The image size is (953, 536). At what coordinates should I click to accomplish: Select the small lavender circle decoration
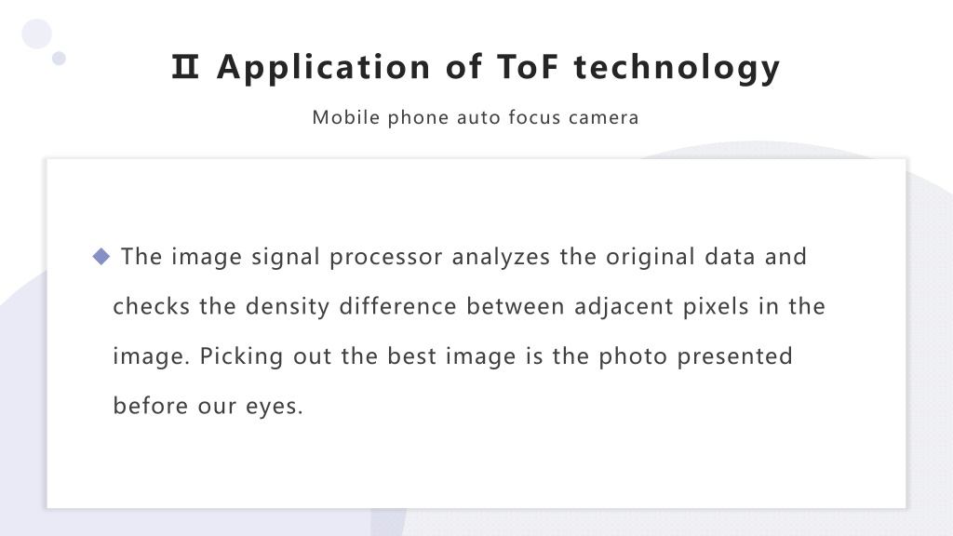pos(59,59)
